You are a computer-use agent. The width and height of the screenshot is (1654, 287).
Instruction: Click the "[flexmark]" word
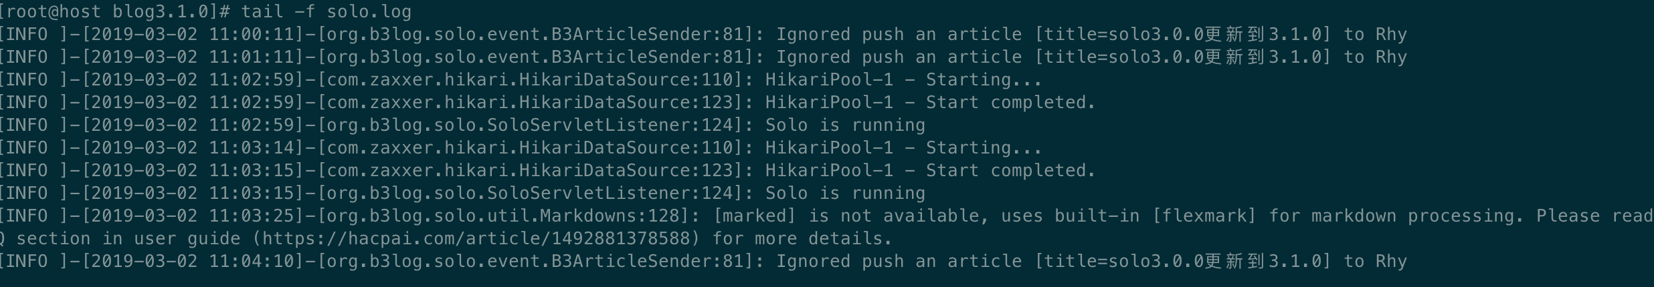point(1204,216)
